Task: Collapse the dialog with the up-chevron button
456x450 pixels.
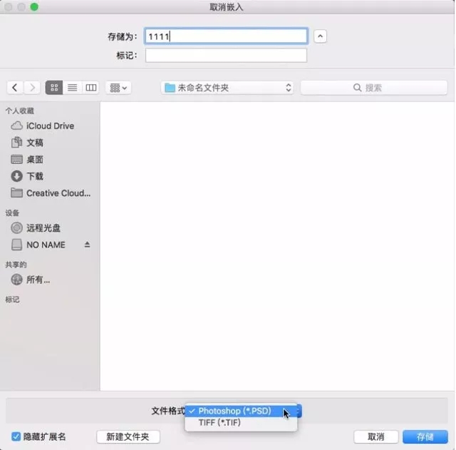Action: pos(320,36)
